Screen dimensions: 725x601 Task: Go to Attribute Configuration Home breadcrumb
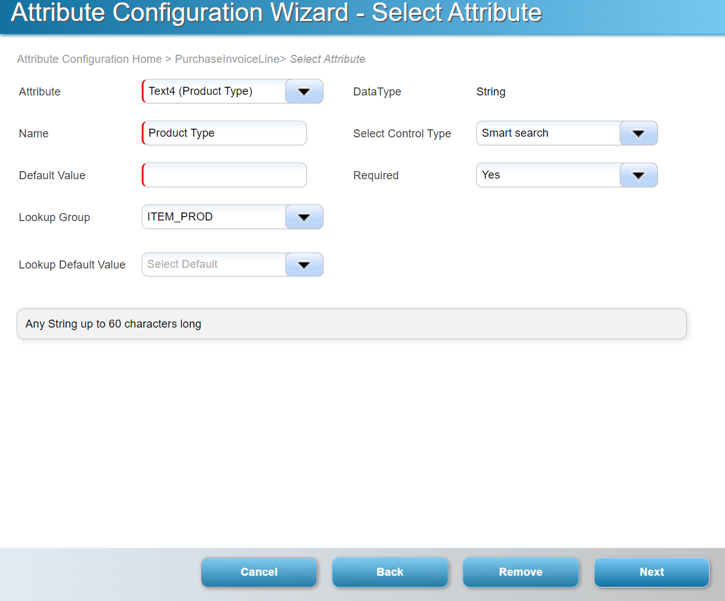(x=89, y=59)
